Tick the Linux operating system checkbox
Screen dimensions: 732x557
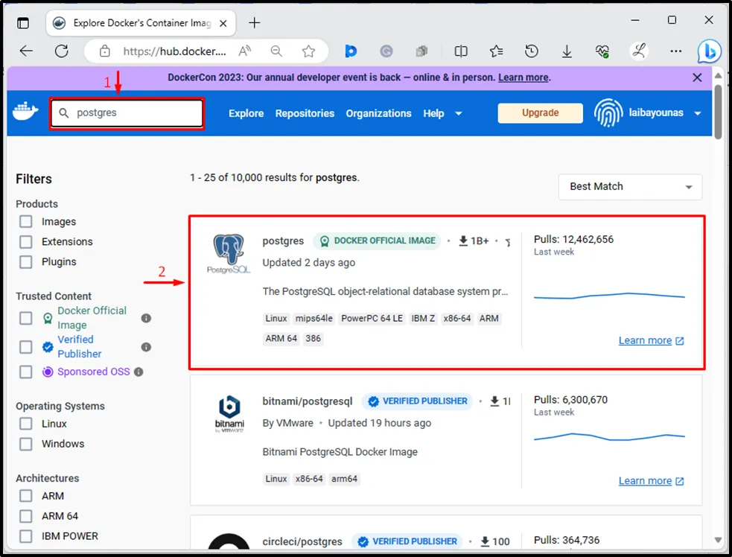click(26, 424)
